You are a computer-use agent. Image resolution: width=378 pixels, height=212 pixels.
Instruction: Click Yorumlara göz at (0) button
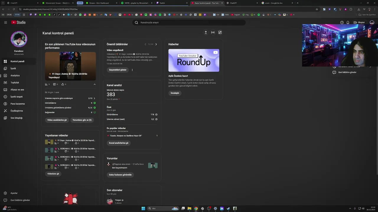pyautogui.click(x=82, y=120)
